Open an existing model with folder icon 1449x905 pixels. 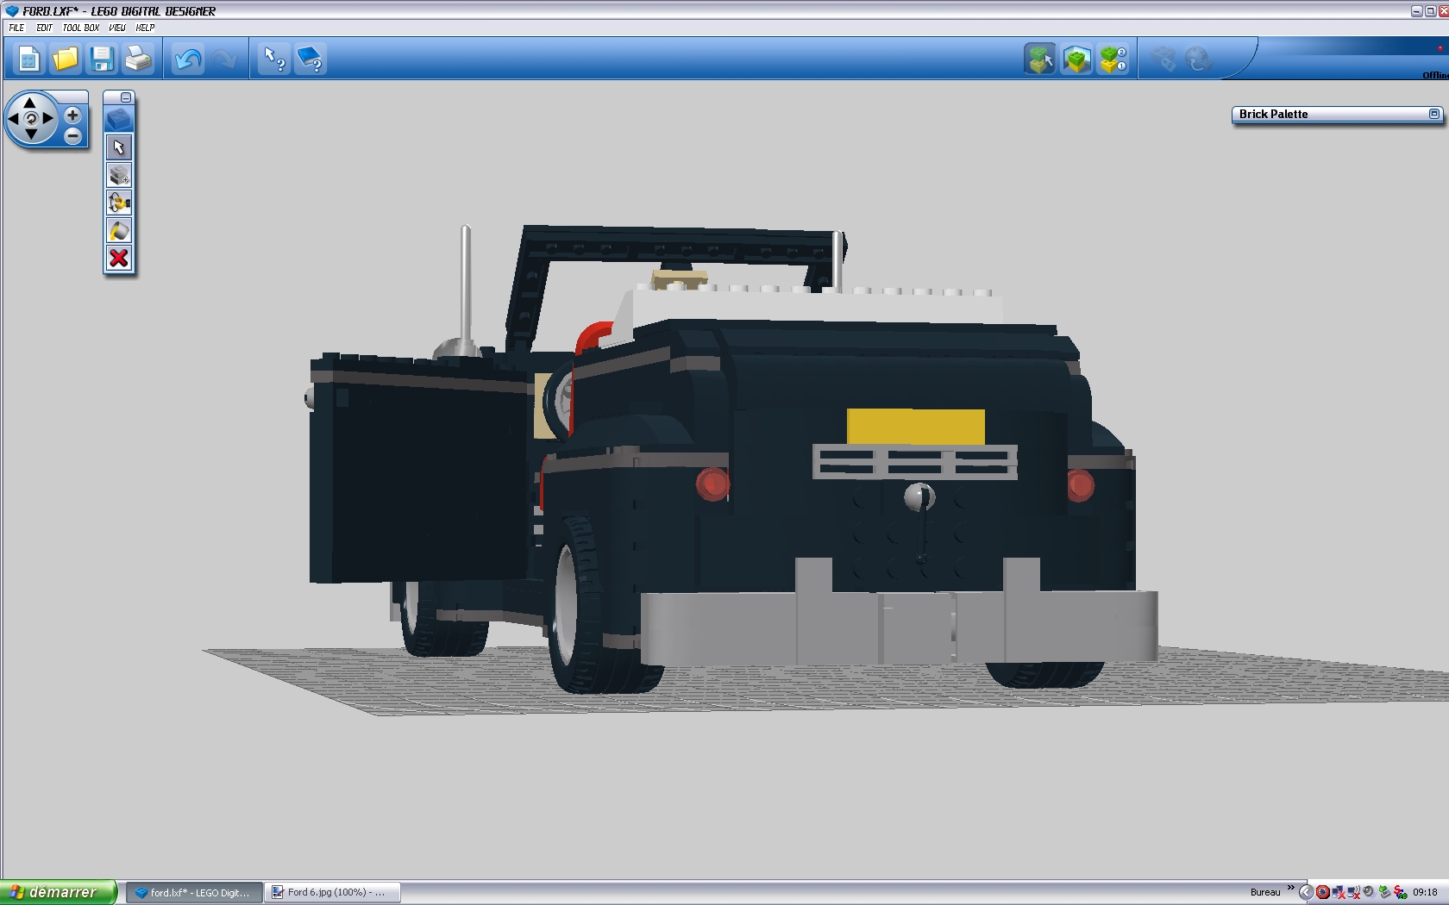point(65,59)
